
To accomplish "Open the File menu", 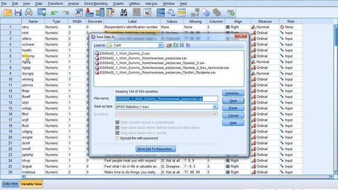I will click(x=4, y=4).
